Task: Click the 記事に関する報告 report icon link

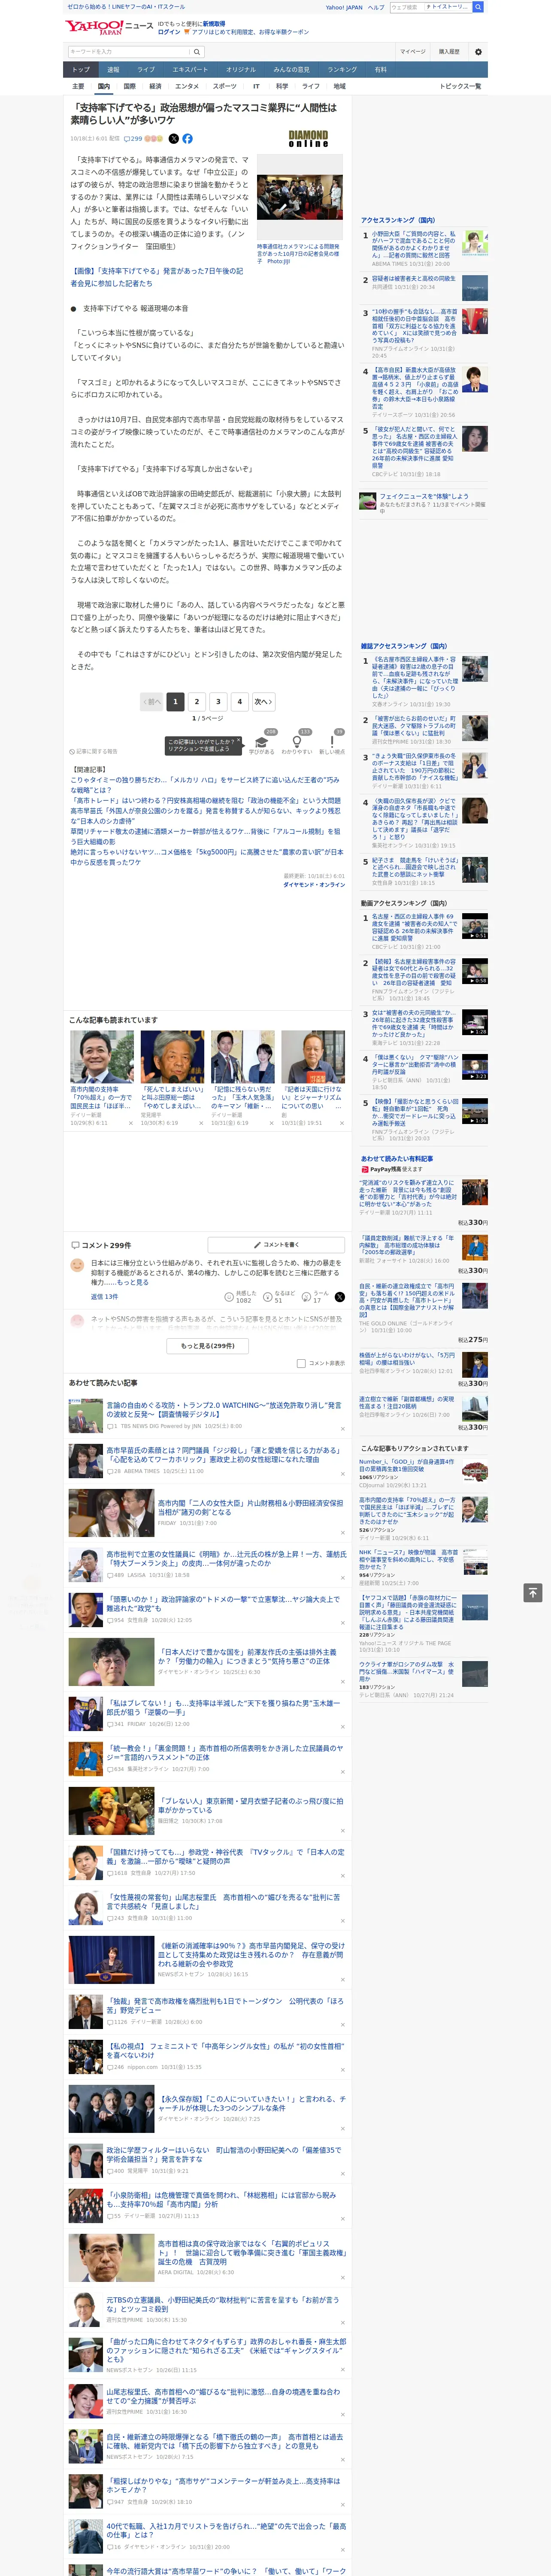Action: 94,751
